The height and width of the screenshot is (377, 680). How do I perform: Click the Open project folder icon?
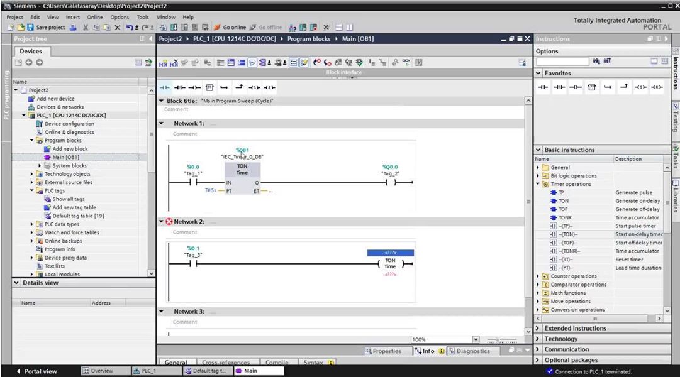click(20, 27)
